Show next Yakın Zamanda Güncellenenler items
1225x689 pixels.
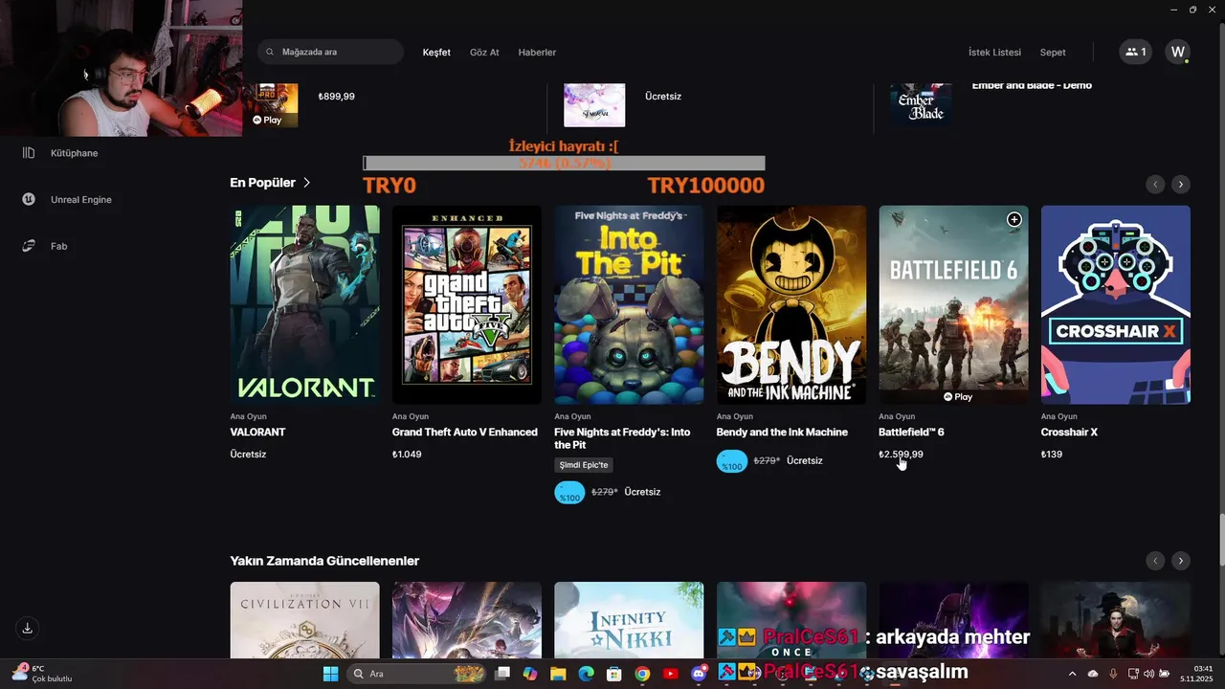point(1181,561)
